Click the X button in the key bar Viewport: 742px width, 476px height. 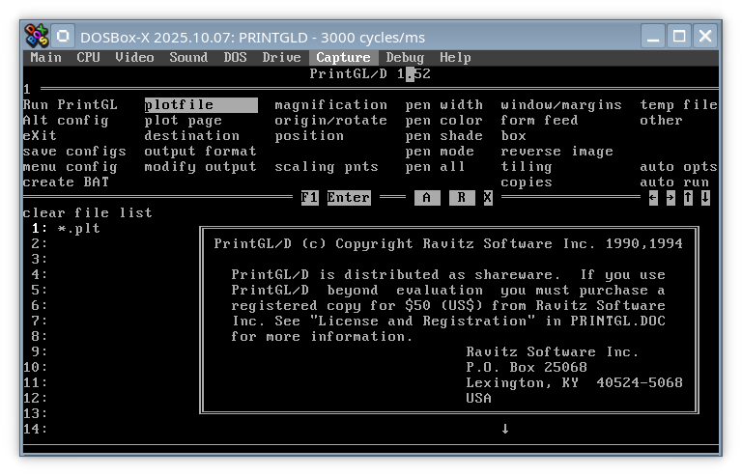488,198
